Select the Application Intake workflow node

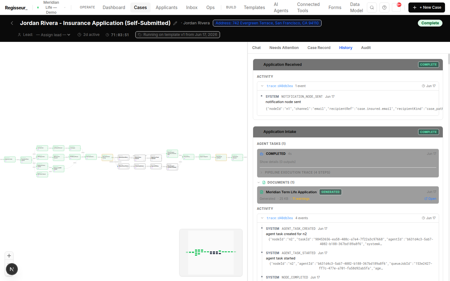[x=10, y=159]
